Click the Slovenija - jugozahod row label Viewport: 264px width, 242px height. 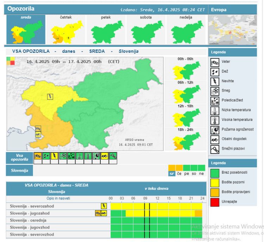point(30,213)
